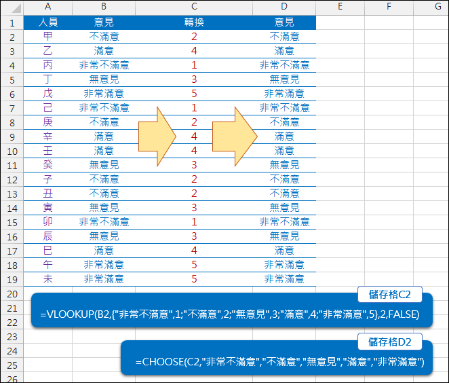This screenshot has height=383, width=449.
Task: Click cell 子 in row 12
Action: click(48, 179)
